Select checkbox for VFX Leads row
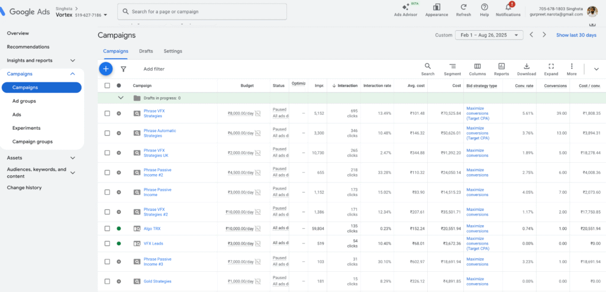 tap(108, 243)
